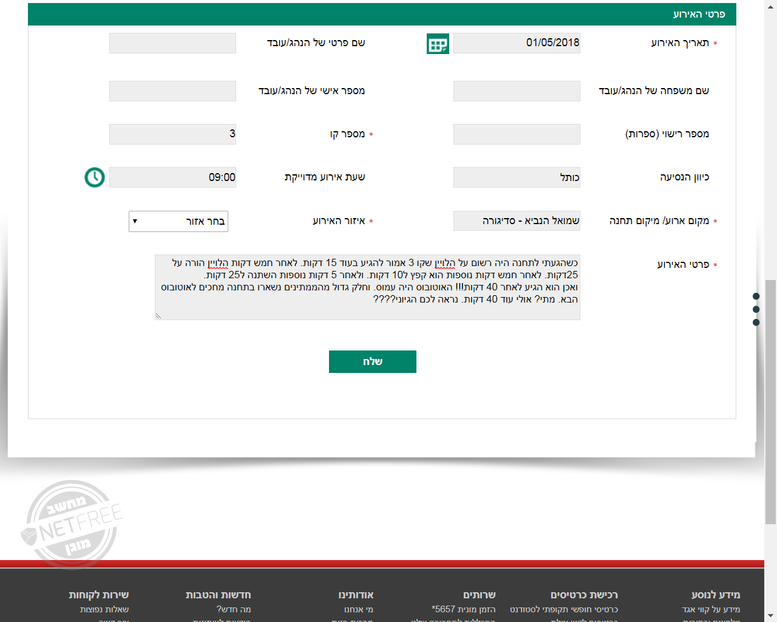
Task: Click the שעת אירוע מדוייקת time field
Action: point(172,177)
